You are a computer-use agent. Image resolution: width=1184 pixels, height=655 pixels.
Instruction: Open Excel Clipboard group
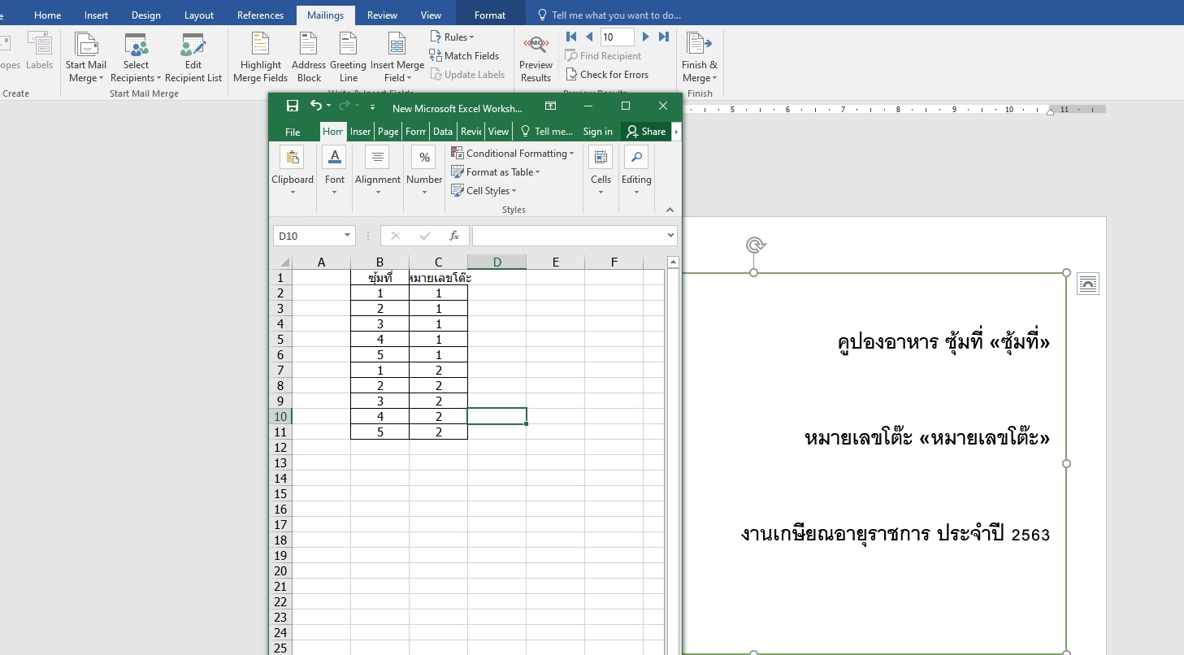293,171
